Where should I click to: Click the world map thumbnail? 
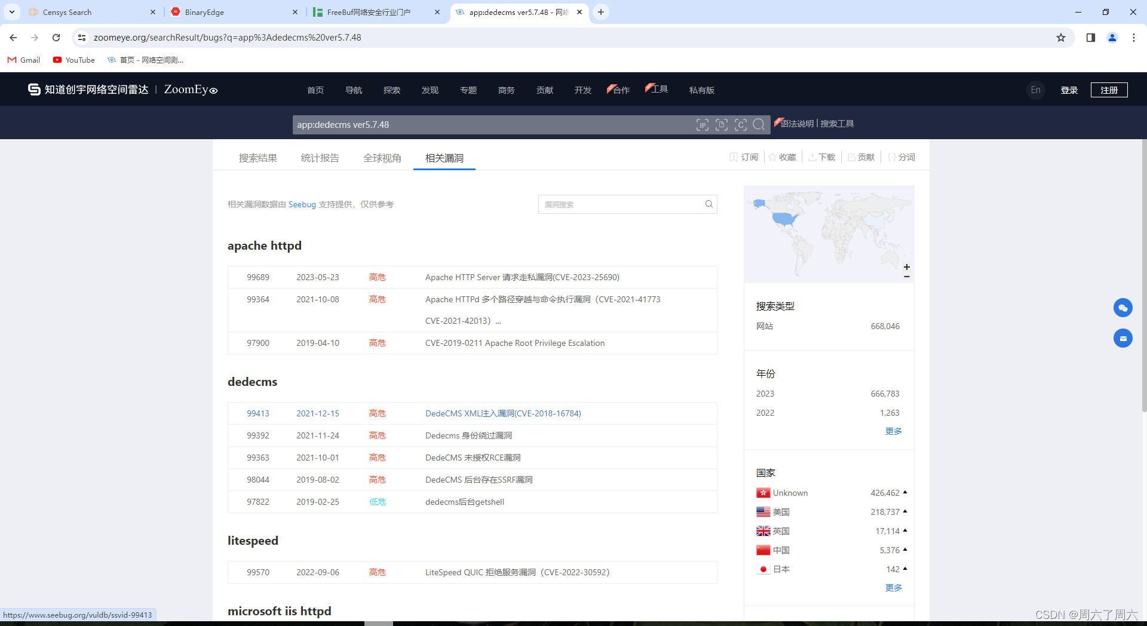click(x=829, y=234)
